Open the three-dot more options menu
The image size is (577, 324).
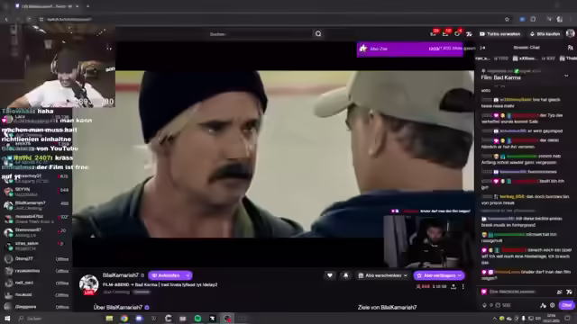pyautogui.click(x=463, y=286)
